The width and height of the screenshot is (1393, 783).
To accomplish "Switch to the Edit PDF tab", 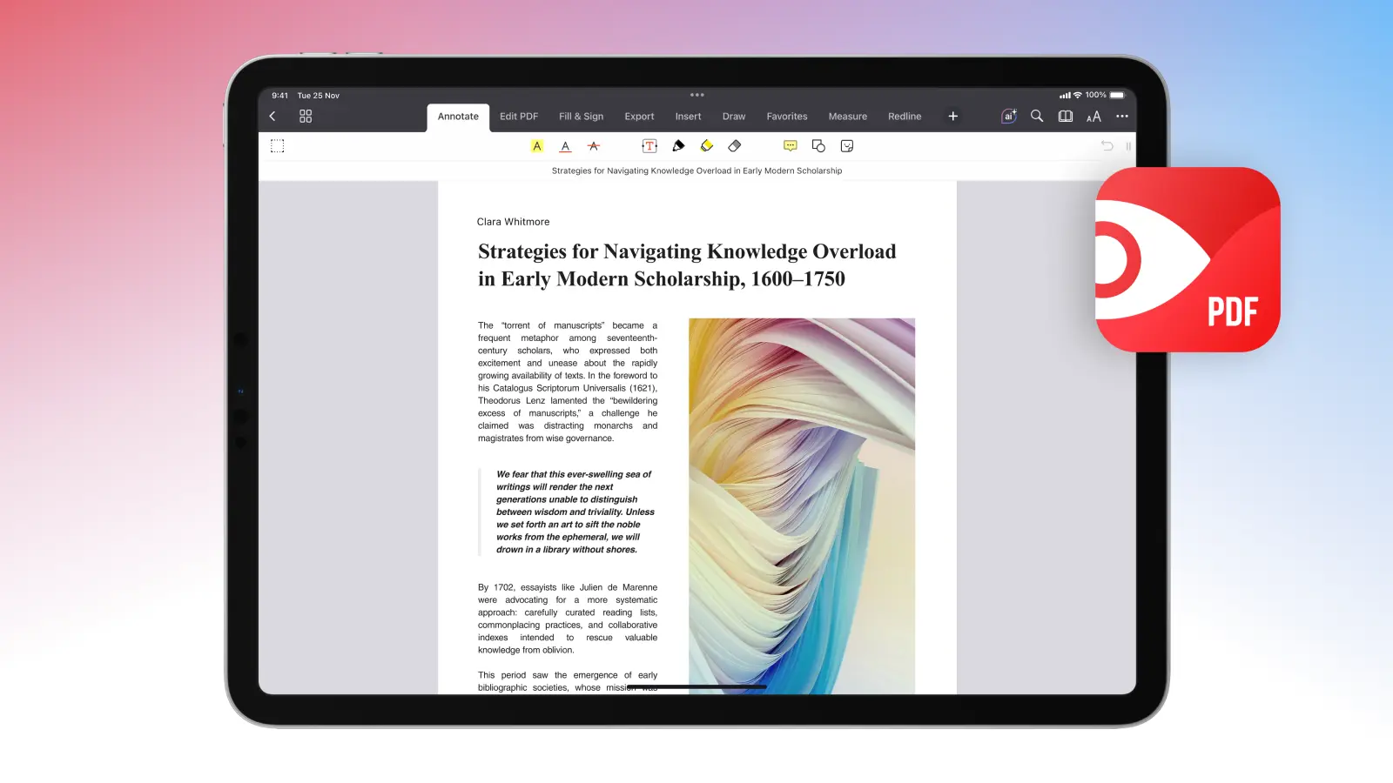I will pyautogui.click(x=519, y=117).
